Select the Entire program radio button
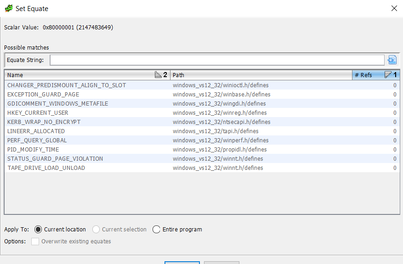Image resolution: width=403 pixels, height=264 pixels. click(x=156, y=230)
